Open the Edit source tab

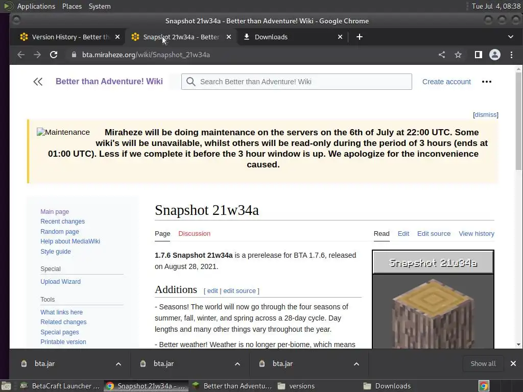click(x=434, y=234)
